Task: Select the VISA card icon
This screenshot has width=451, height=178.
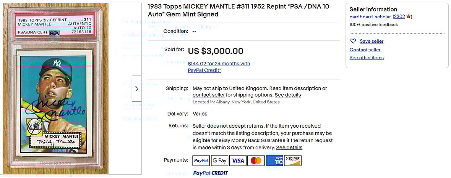Action: tap(238, 160)
